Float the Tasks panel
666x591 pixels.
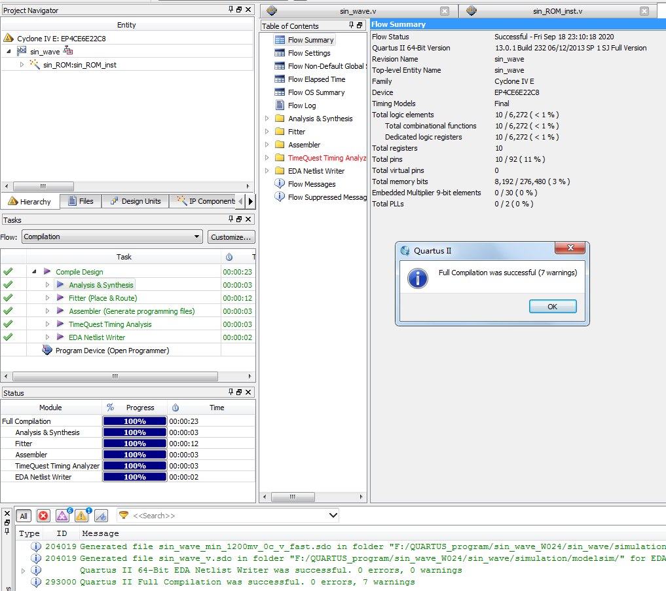pyautogui.click(x=239, y=219)
